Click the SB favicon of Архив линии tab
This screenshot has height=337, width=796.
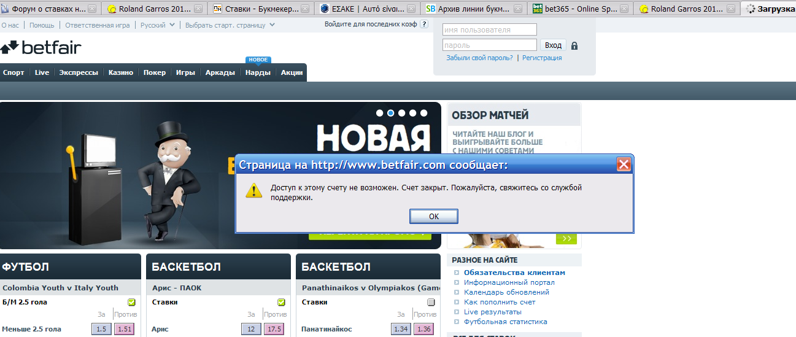pyautogui.click(x=431, y=9)
